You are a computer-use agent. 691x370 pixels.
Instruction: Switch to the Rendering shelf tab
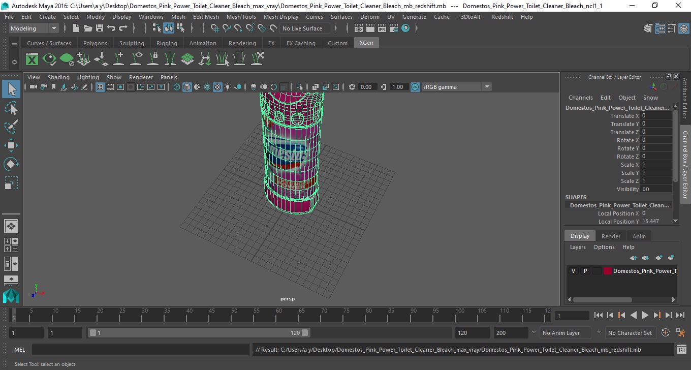[x=242, y=43]
